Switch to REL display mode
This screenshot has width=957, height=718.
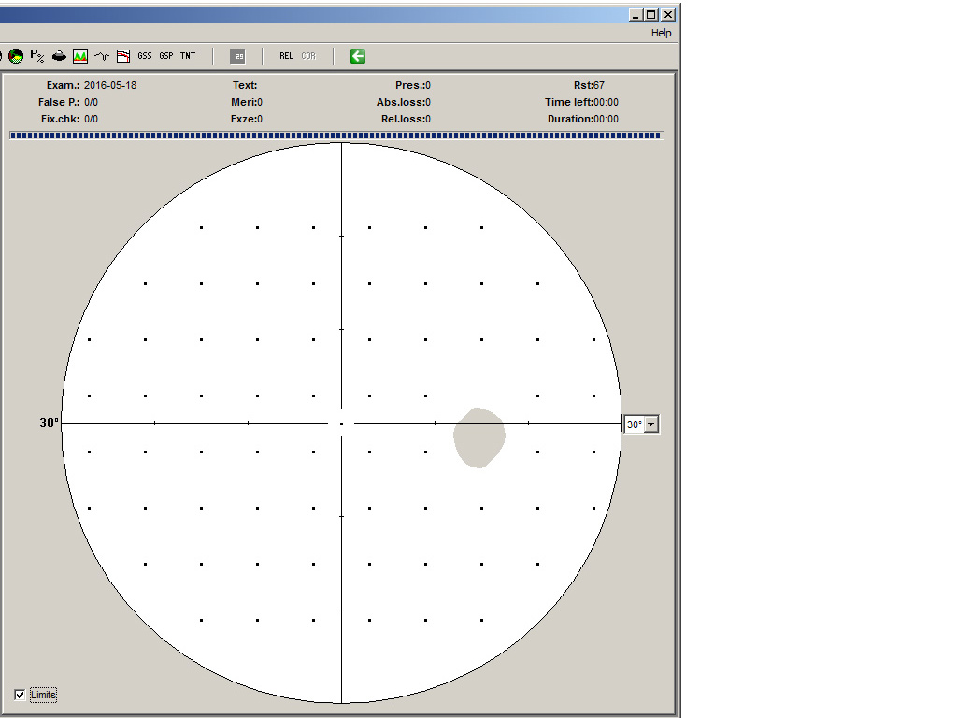coord(286,55)
